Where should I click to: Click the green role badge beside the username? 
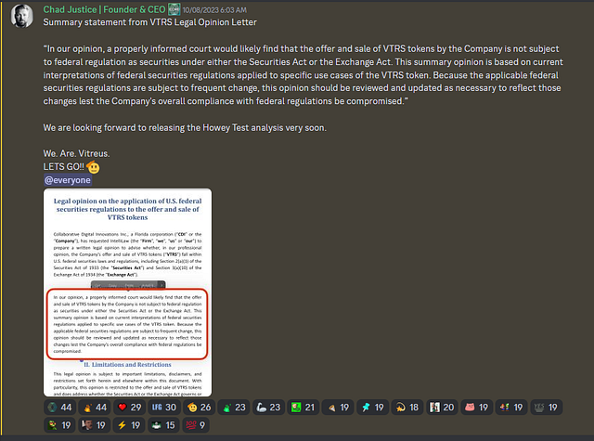(x=174, y=9)
